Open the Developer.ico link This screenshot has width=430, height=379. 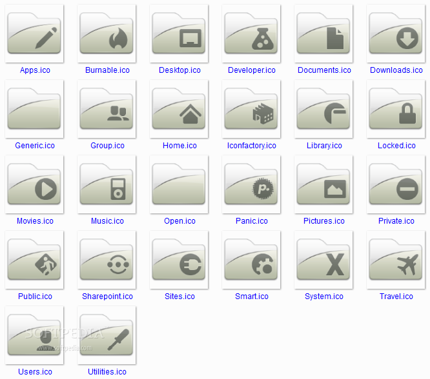click(252, 70)
